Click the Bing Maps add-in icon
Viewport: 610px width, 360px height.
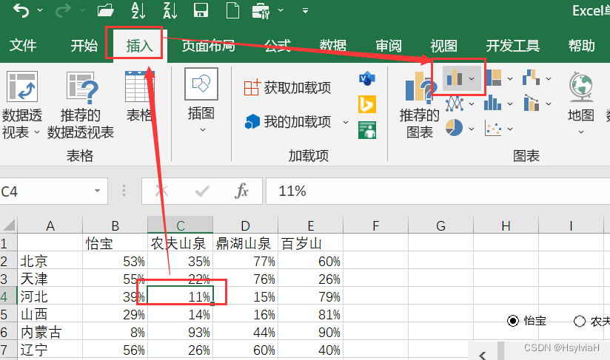(367, 104)
